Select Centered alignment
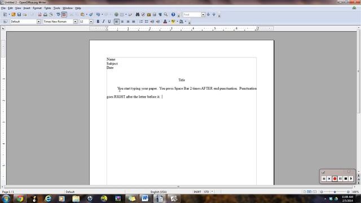 pos(122,21)
